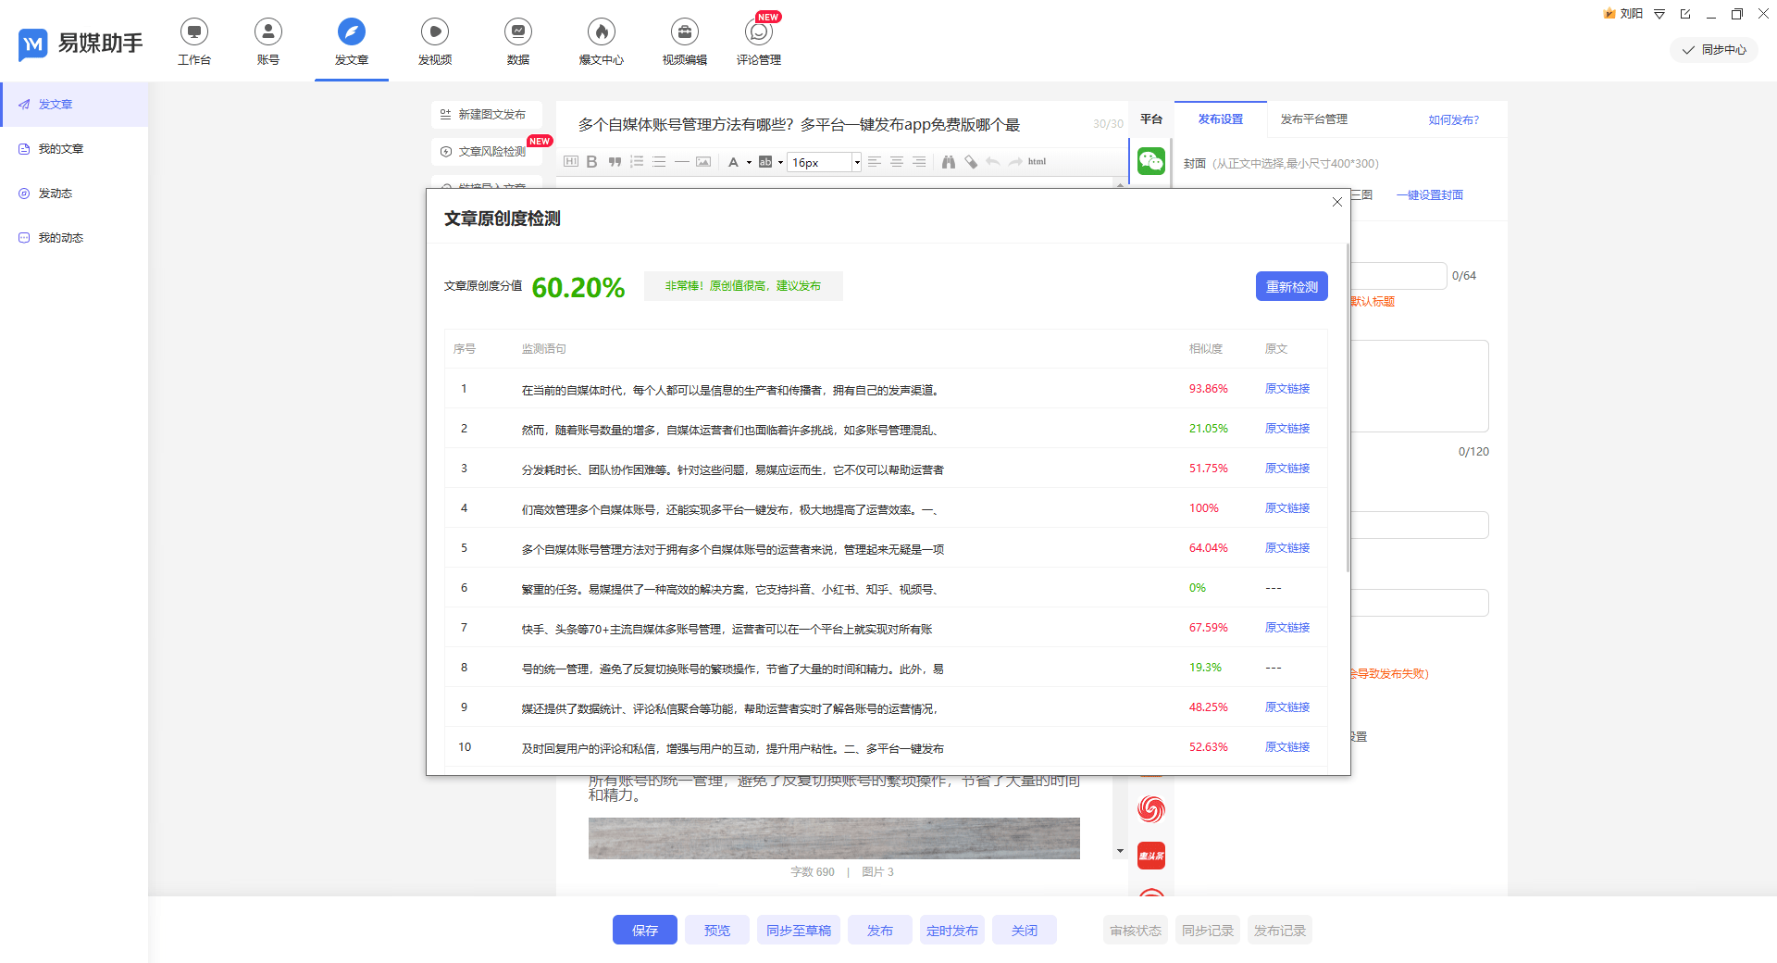The image size is (1777, 963).
Task: Insert a blockquote with quote icon
Action: pos(615,162)
